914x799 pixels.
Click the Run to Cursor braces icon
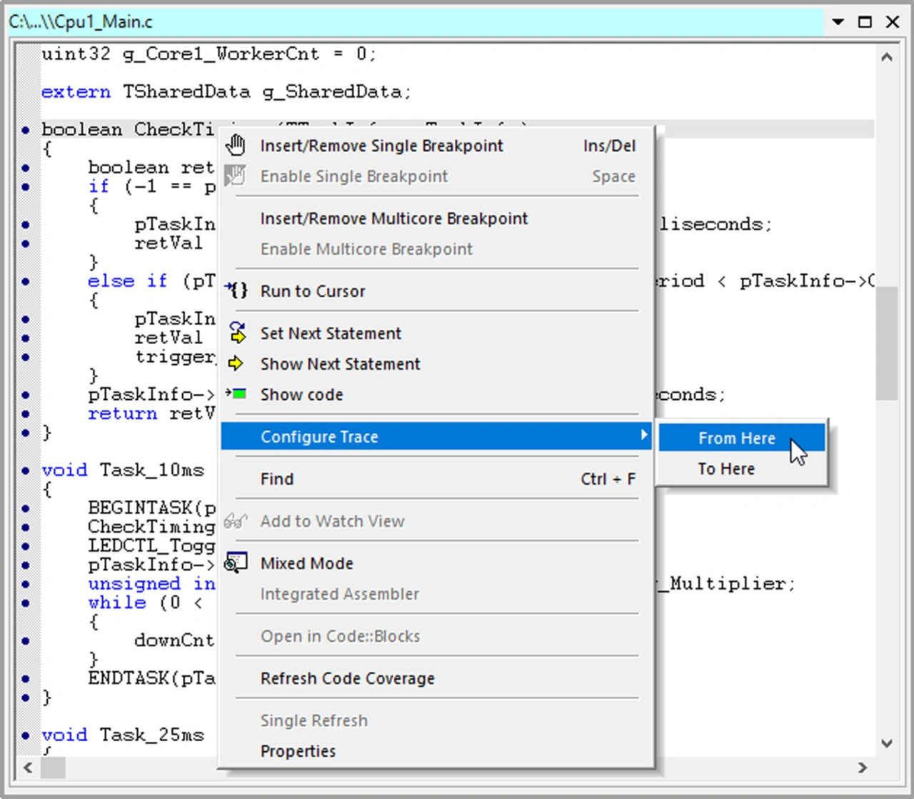[237, 291]
